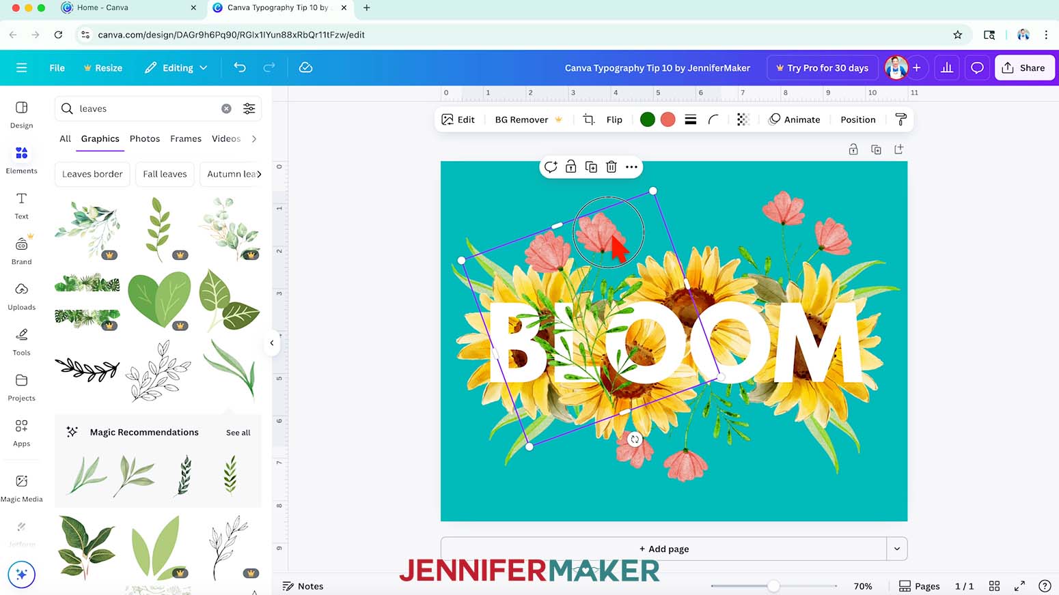
Task: Toggle the Pages panel view
Action: (x=919, y=586)
